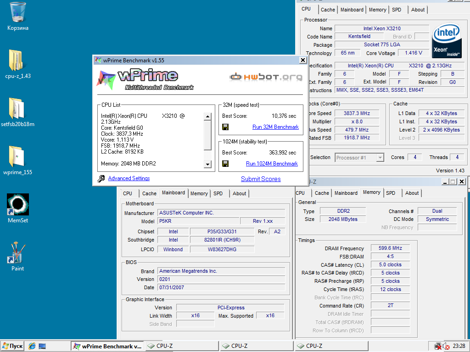
Task: Close the wPrime Benchmark window
Action: (x=303, y=60)
